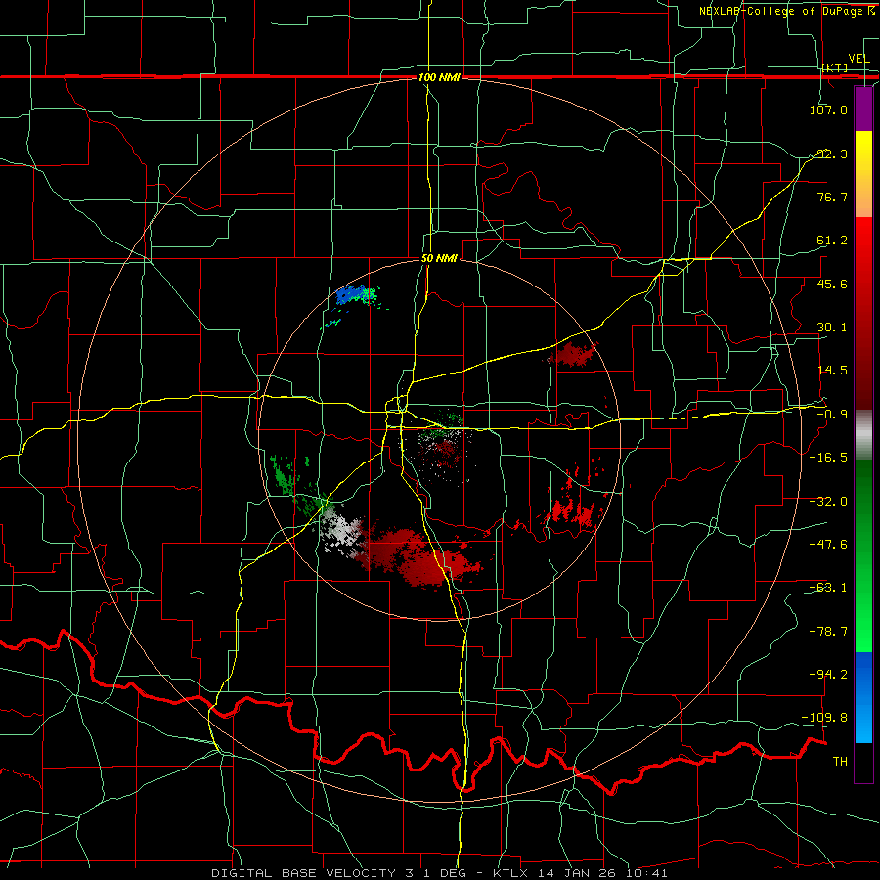The height and width of the screenshot is (880, 880).
Task: Click the 14 JAN 26 date text
Action: coord(576,873)
